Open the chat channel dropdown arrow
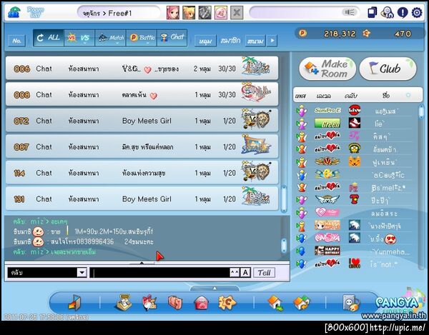The height and width of the screenshot is (335, 429). (82, 272)
